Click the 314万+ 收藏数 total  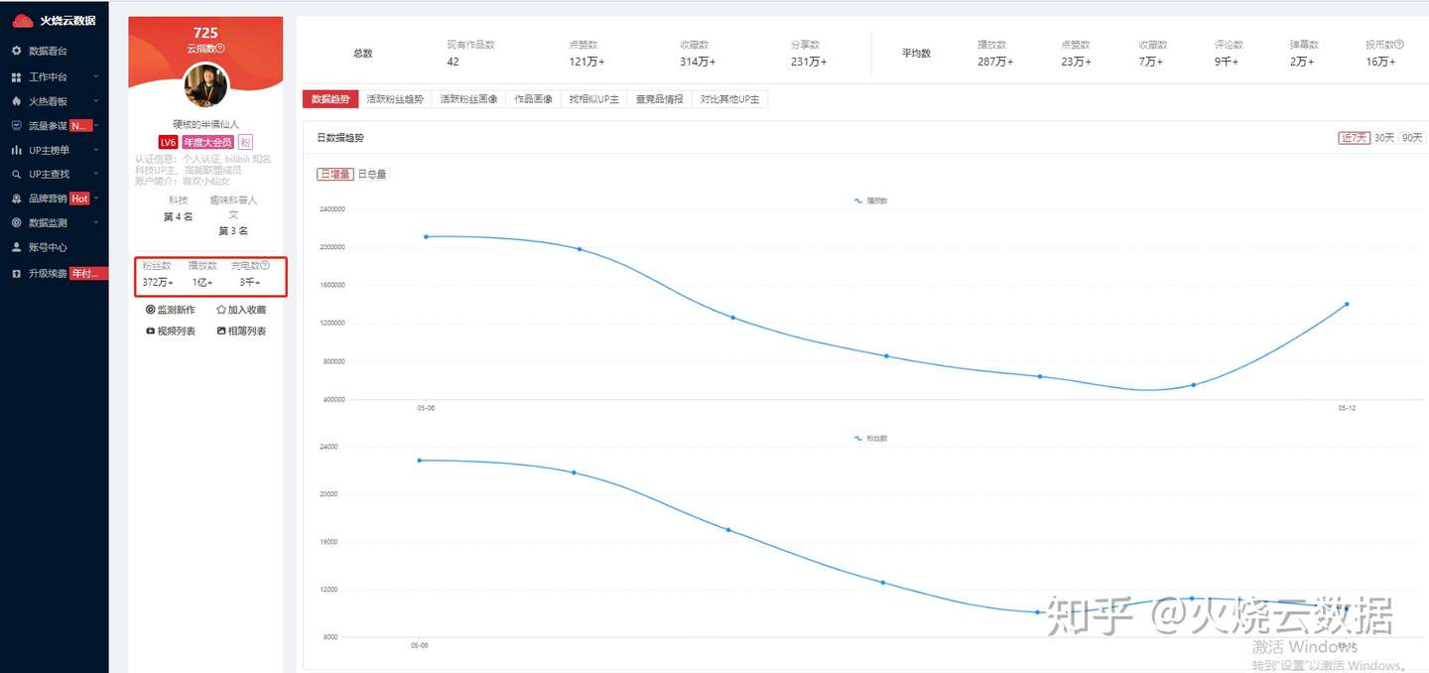point(698,62)
